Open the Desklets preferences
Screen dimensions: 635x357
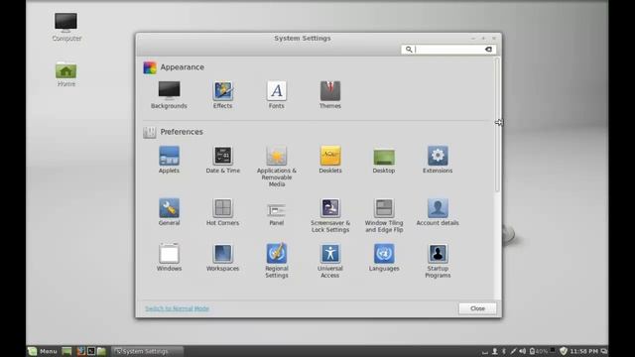[330, 160]
